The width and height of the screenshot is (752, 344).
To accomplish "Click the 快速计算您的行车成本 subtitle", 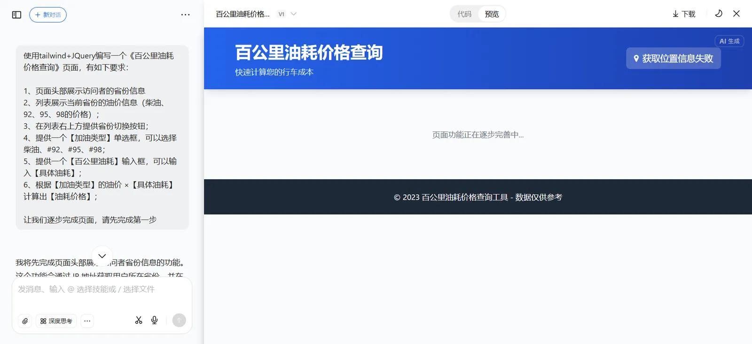I will pyautogui.click(x=274, y=72).
